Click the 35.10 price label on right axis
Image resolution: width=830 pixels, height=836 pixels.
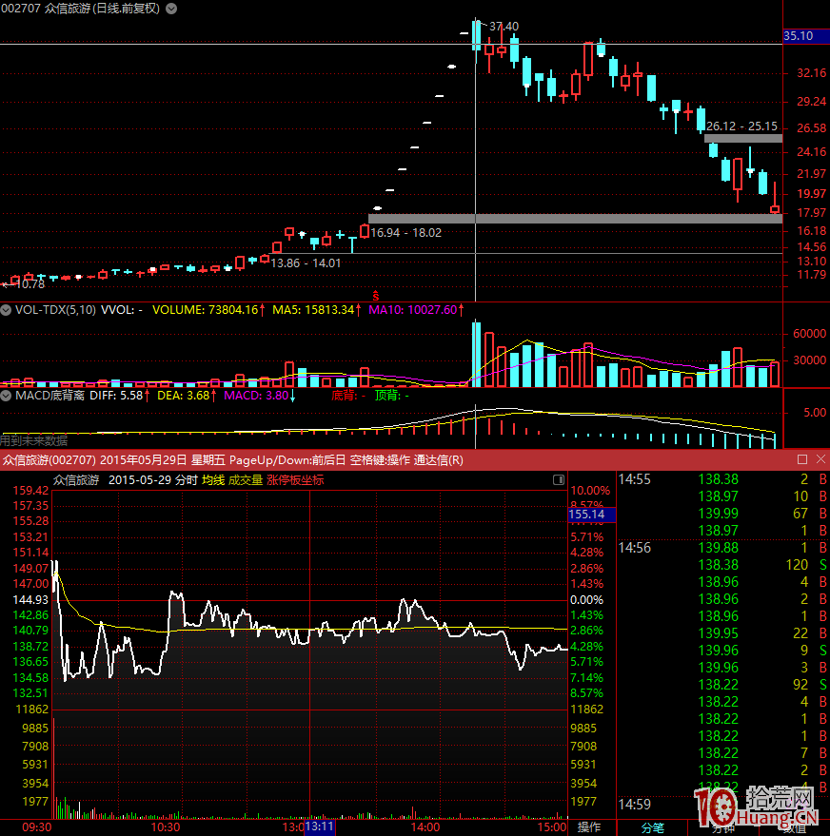click(798, 36)
